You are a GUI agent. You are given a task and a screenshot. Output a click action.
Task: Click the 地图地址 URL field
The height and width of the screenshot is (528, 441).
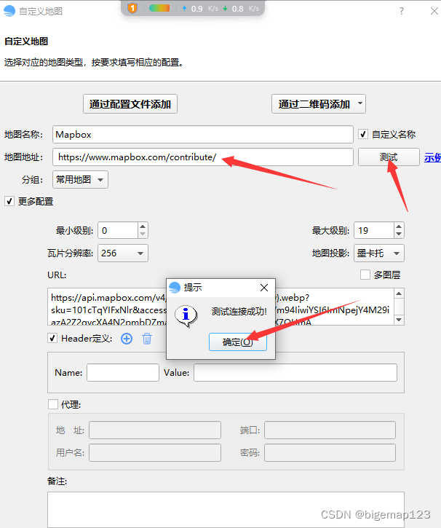coord(203,157)
